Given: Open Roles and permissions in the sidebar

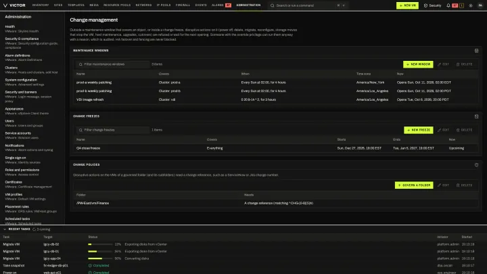Looking at the screenshot, I should pos(31,172).
